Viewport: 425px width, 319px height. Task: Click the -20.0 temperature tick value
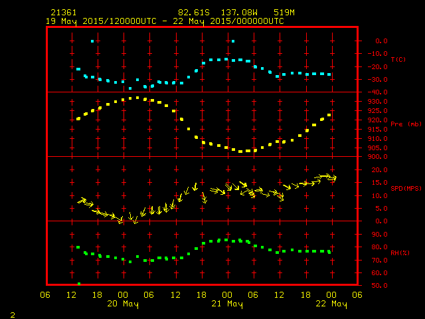coord(378,67)
